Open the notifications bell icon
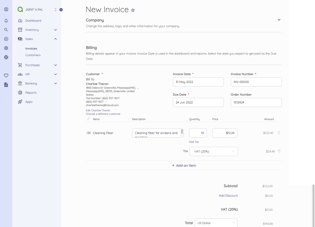 6,20
